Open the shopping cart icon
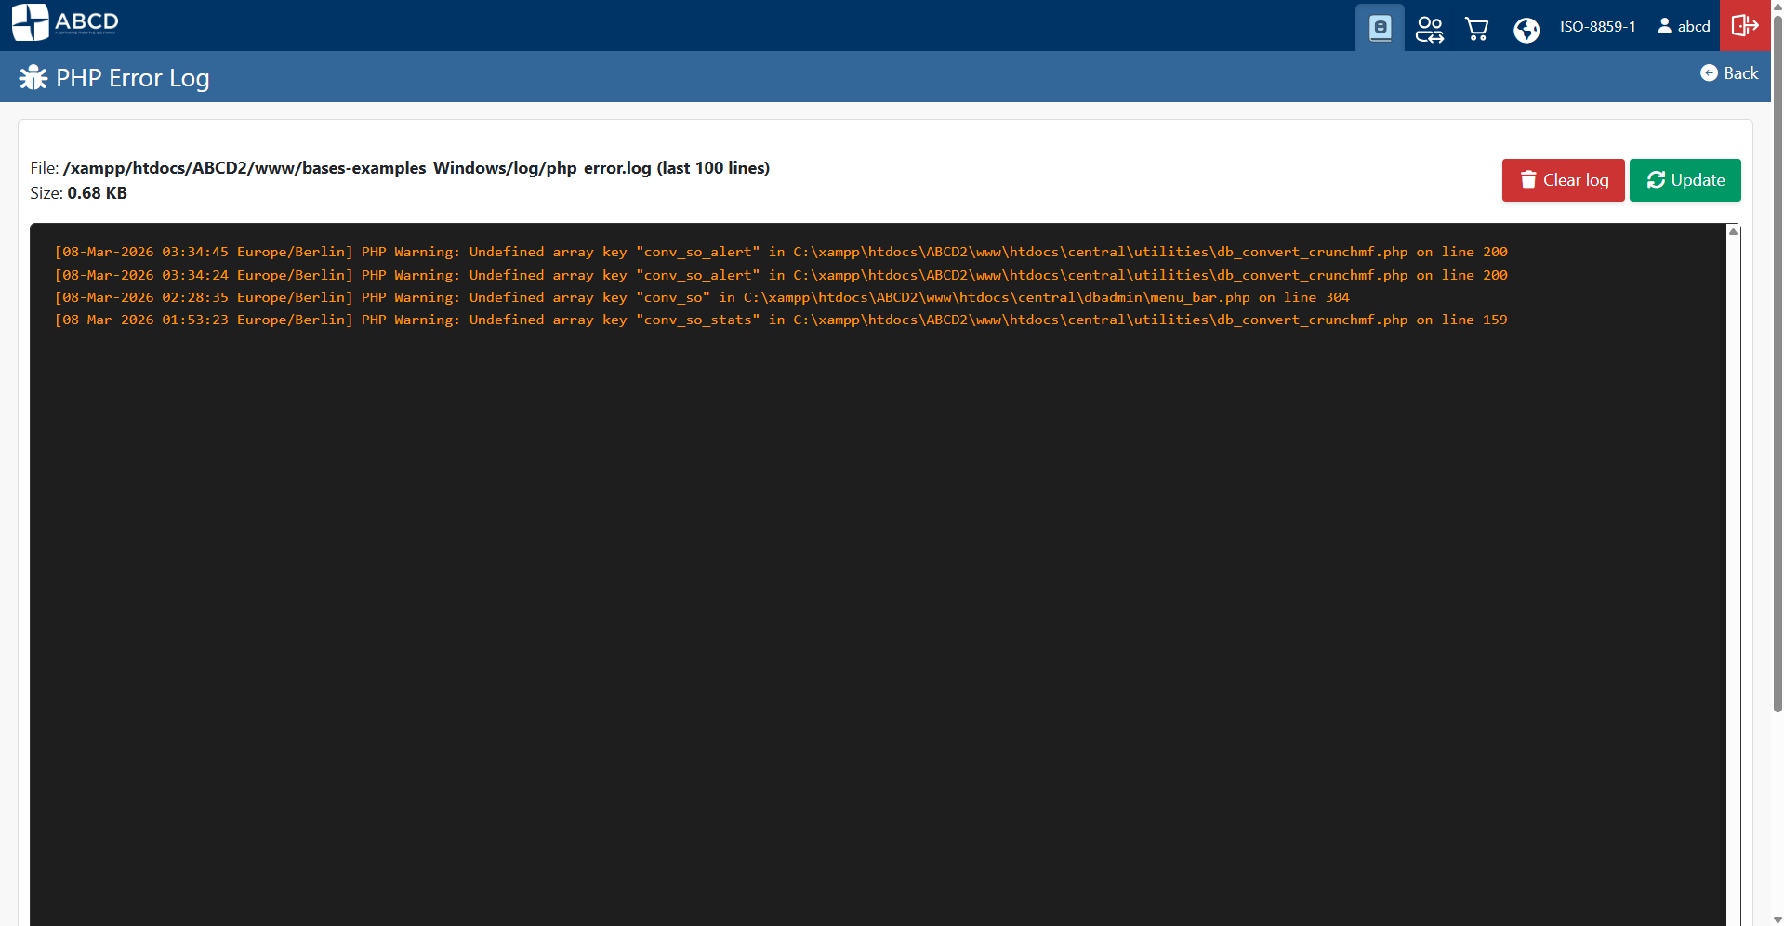1784x926 pixels. coord(1477,29)
